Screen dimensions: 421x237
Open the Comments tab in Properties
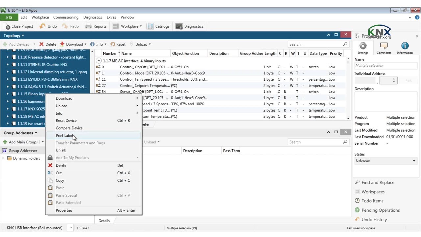pyautogui.click(x=384, y=48)
